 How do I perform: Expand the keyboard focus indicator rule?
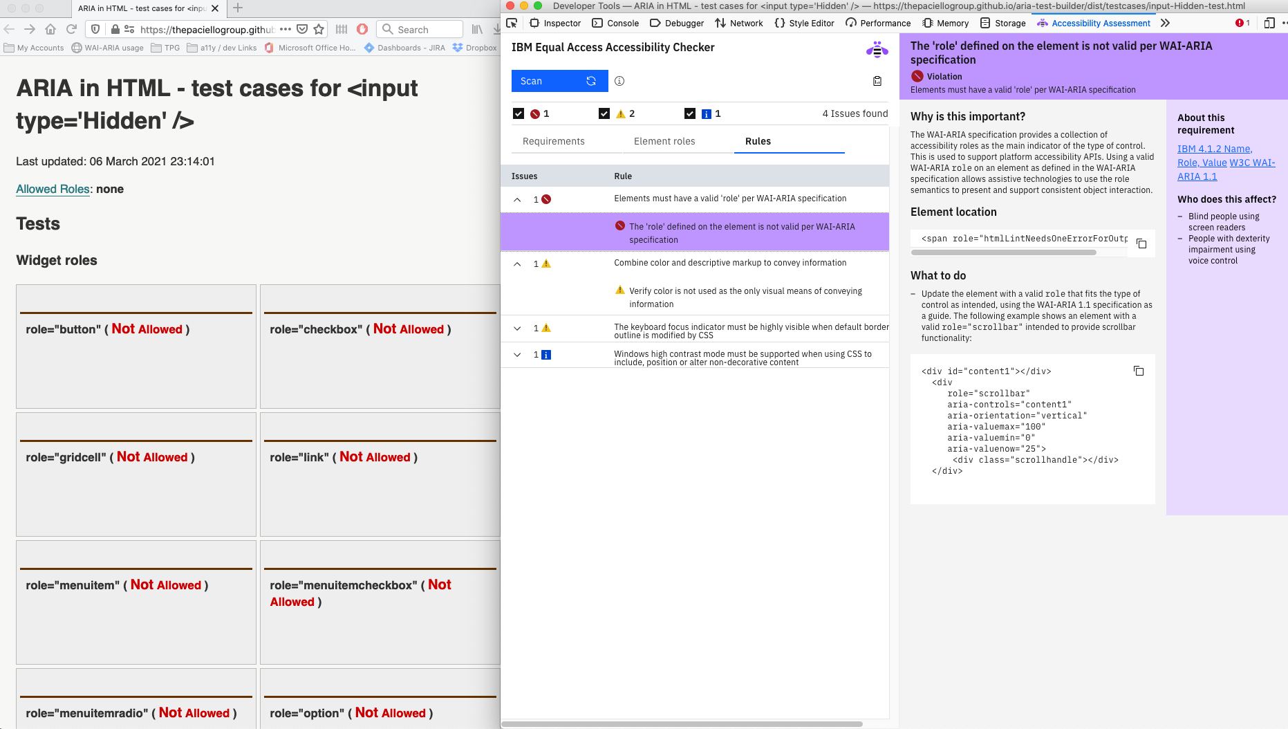517,328
